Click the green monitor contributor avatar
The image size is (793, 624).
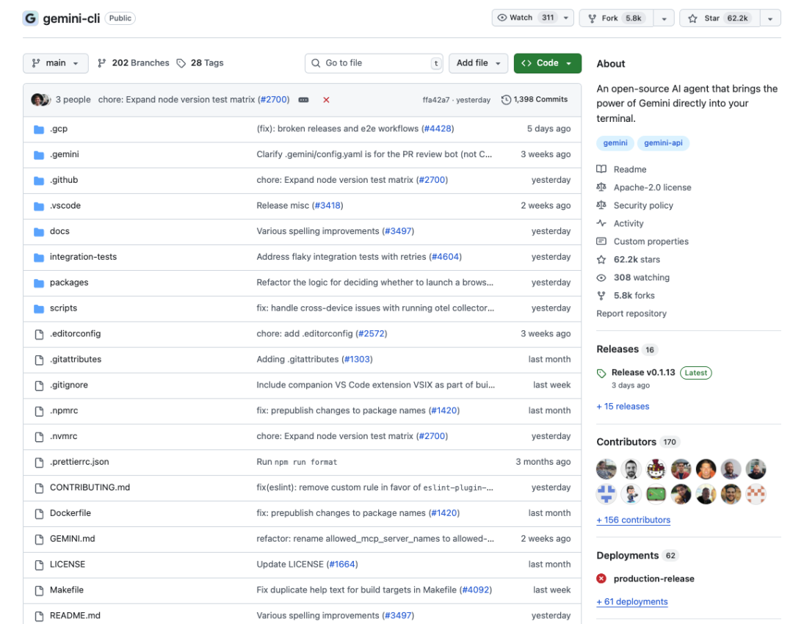tap(656, 494)
